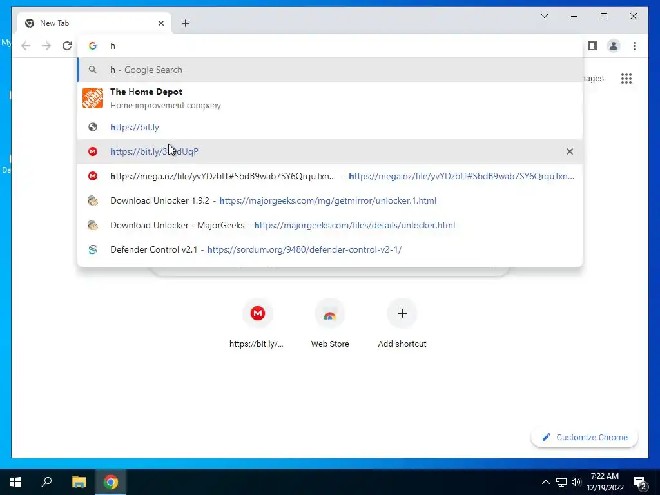Close the New Tab tab

(x=160, y=23)
